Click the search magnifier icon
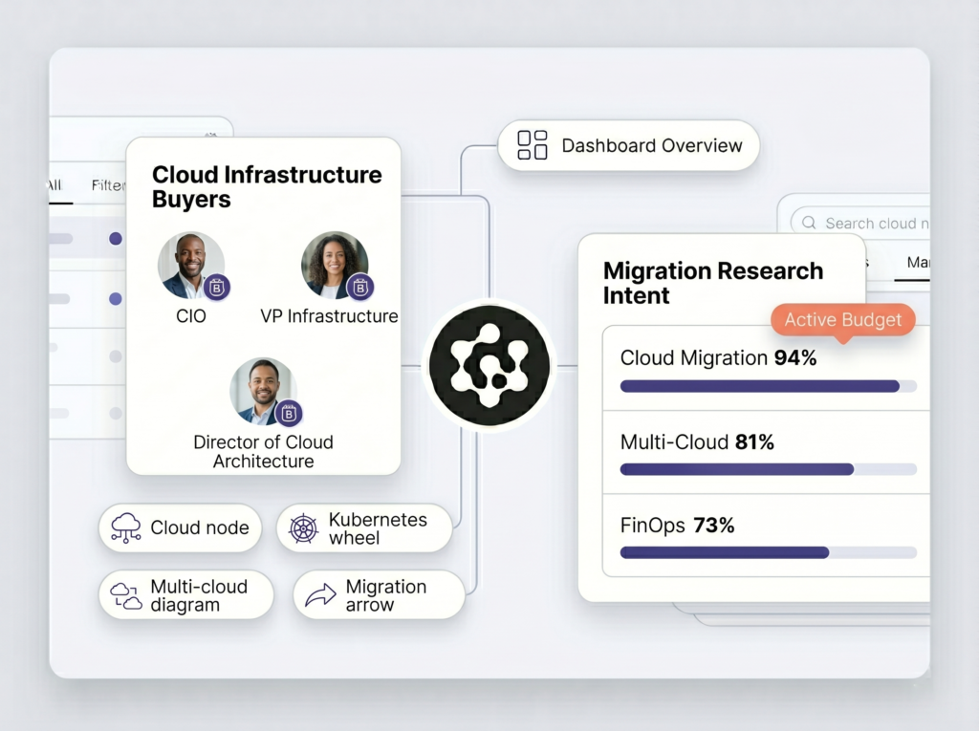Viewport: 979px width, 731px height. click(x=809, y=223)
